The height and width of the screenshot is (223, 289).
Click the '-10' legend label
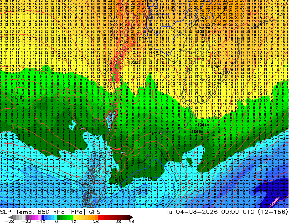(41, 221)
